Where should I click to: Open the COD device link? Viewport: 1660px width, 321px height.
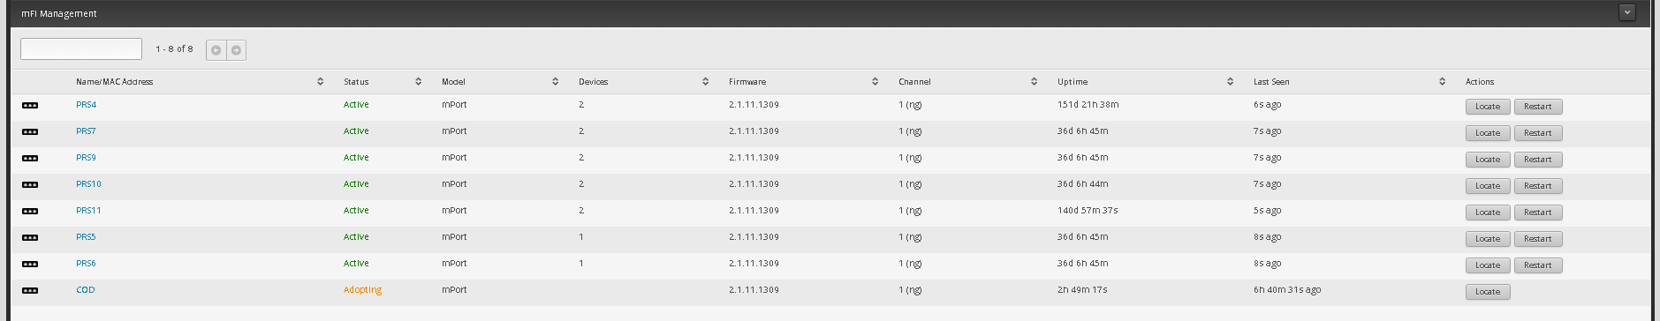(85, 290)
